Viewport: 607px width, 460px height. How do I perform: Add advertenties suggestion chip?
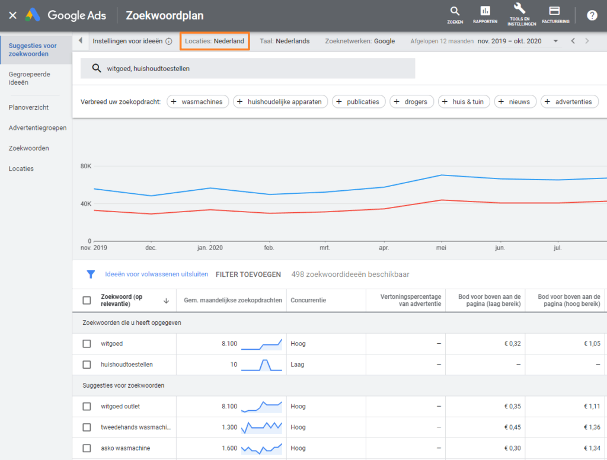pos(570,102)
